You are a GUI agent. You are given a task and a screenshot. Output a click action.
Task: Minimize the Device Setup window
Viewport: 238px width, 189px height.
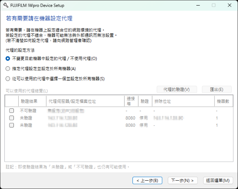[196, 6]
